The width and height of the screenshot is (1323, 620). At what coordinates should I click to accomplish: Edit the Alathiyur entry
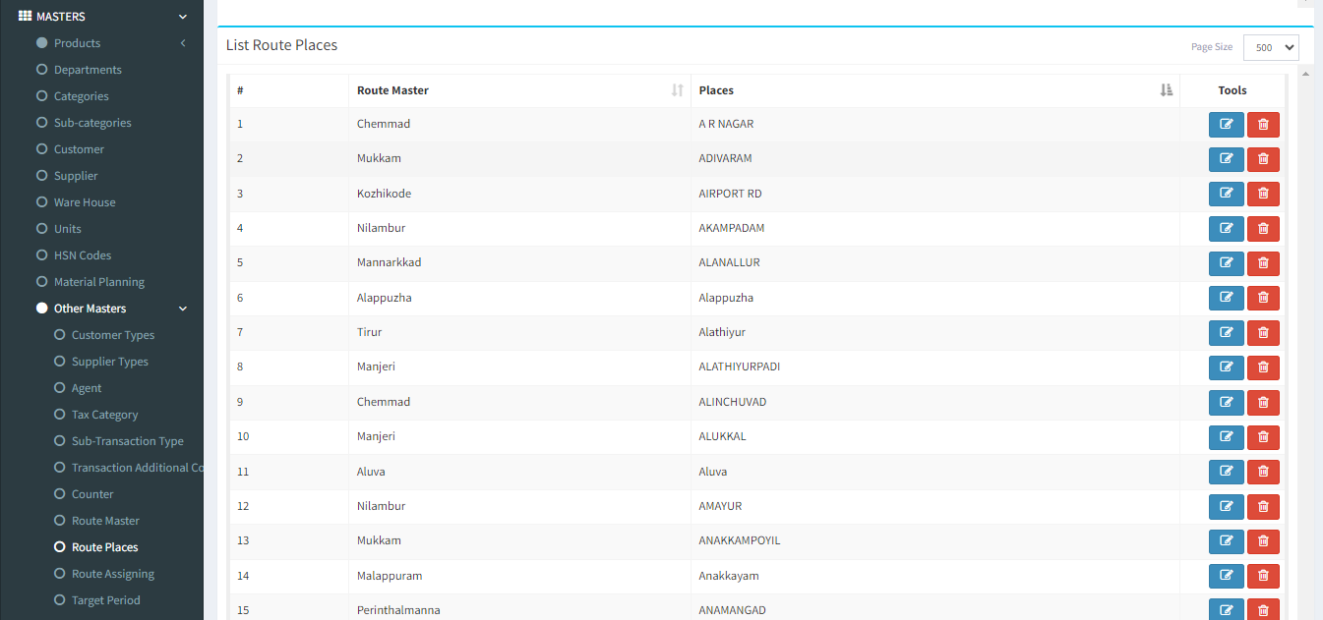click(x=1226, y=333)
